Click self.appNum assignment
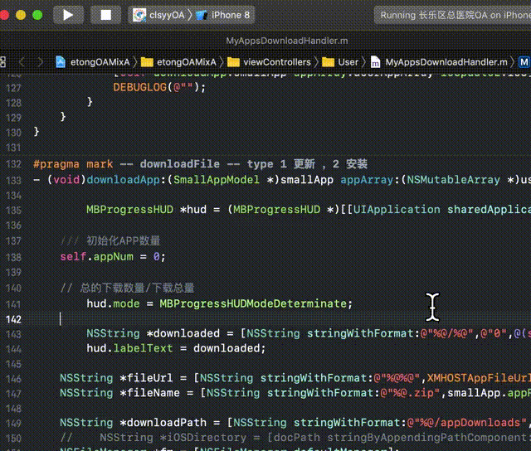The image size is (531, 451). [113, 256]
